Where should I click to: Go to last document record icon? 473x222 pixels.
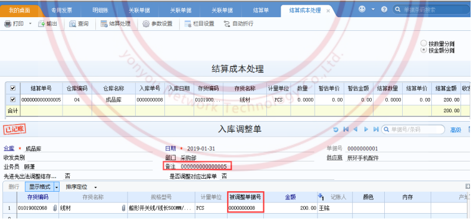click(x=376, y=129)
